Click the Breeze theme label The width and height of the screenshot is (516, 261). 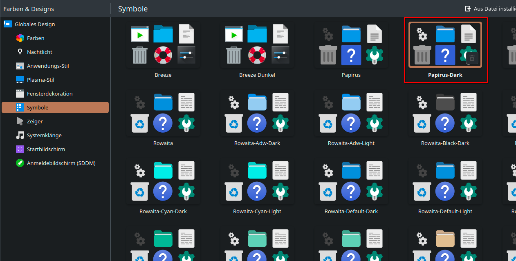point(163,75)
